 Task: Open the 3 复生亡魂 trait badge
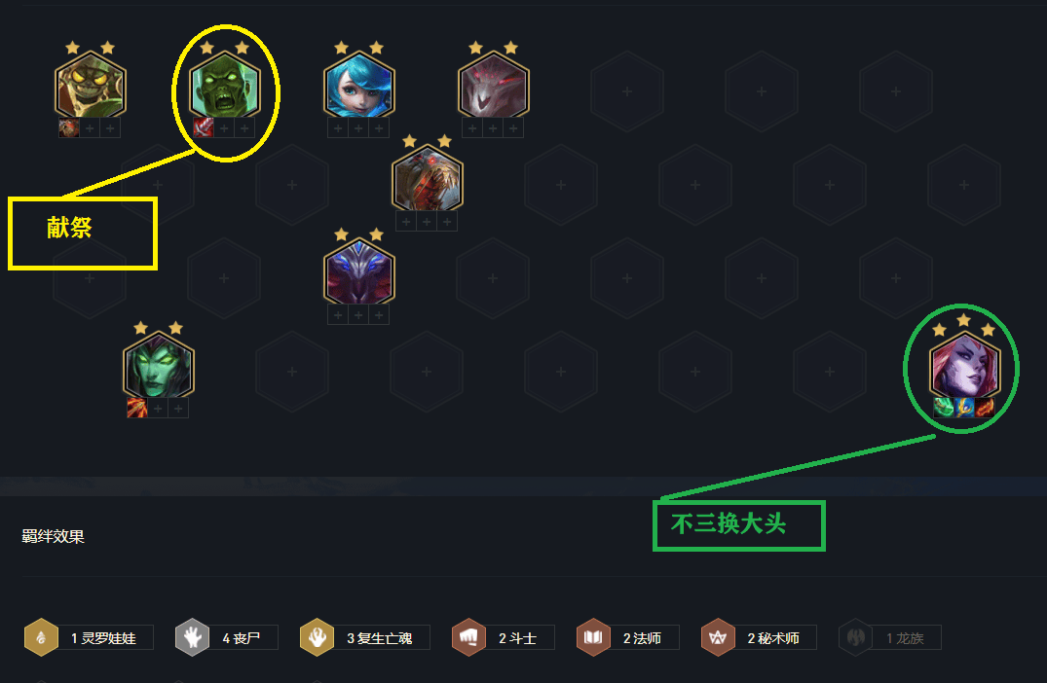tap(364, 637)
